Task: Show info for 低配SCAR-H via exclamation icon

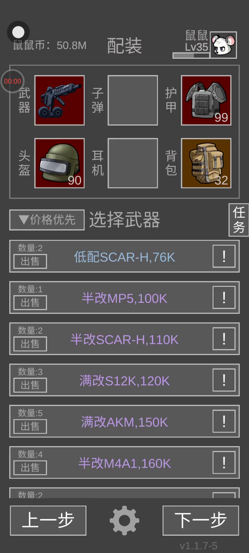Action: click(x=224, y=256)
